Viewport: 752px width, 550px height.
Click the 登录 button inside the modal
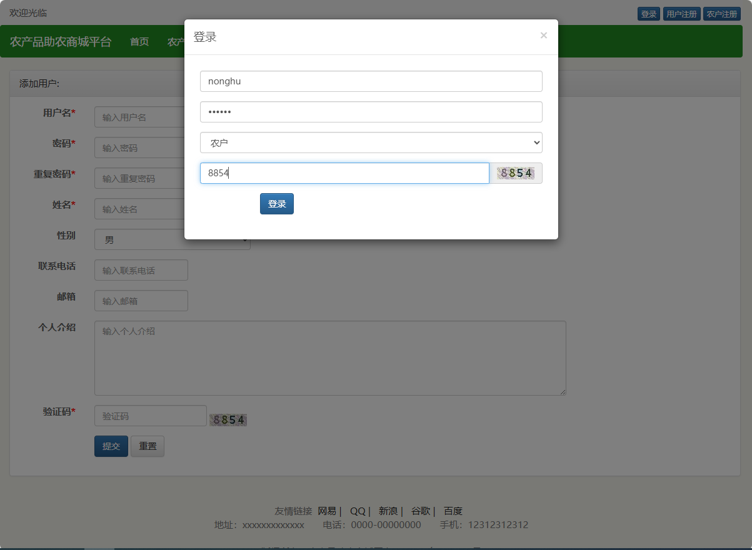tap(276, 204)
